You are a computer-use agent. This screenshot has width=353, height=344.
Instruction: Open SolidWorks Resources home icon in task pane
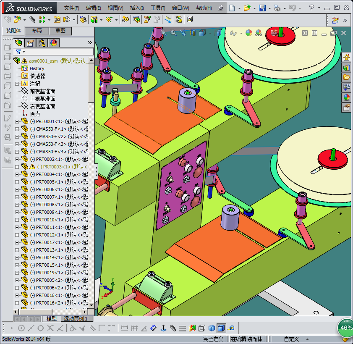coord(346,58)
